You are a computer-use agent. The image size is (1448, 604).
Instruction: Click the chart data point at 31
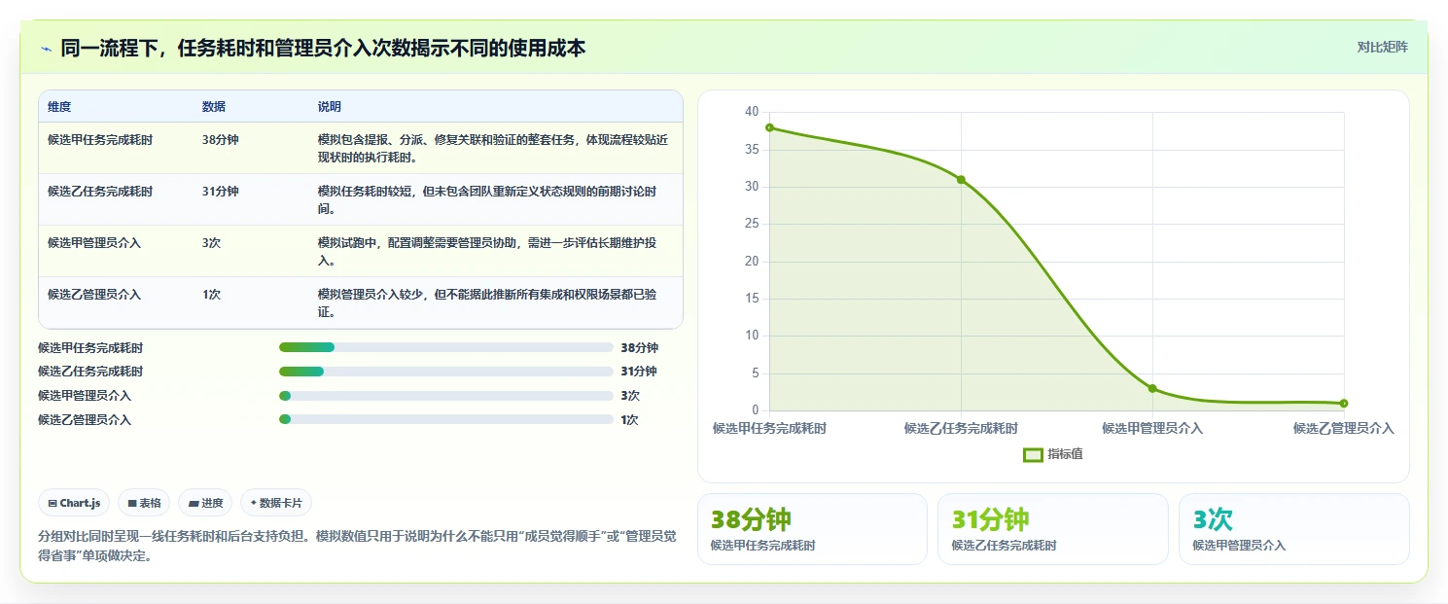pyautogui.click(x=961, y=180)
